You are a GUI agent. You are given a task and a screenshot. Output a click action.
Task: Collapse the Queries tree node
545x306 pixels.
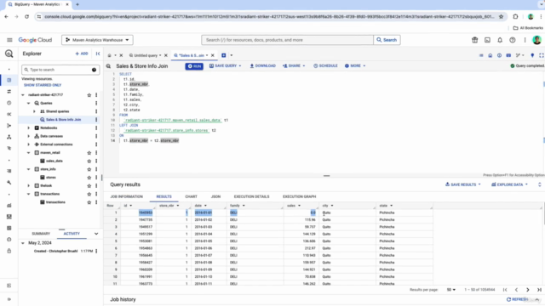coord(28,103)
